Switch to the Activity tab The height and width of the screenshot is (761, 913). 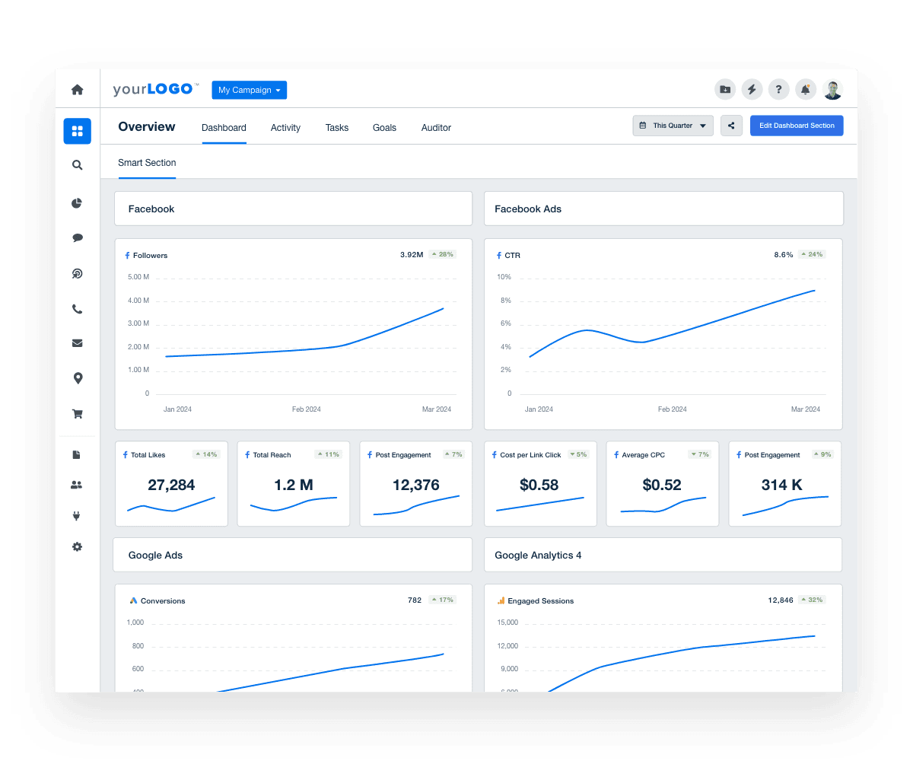[x=285, y=128]
